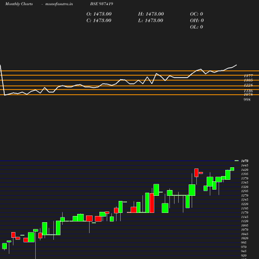Screen dimensions: 259x259
Task: Click the 1070 price axis label
Action: [244, 230]
